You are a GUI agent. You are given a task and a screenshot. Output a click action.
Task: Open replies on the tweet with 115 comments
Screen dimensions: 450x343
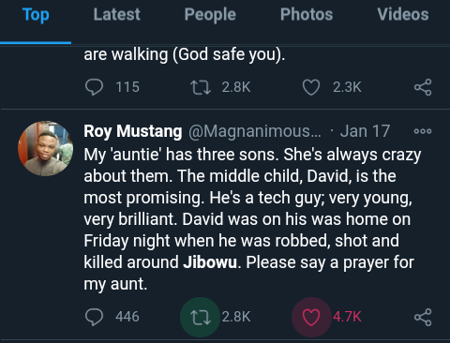pyautogui.click(x=94, y=87)
